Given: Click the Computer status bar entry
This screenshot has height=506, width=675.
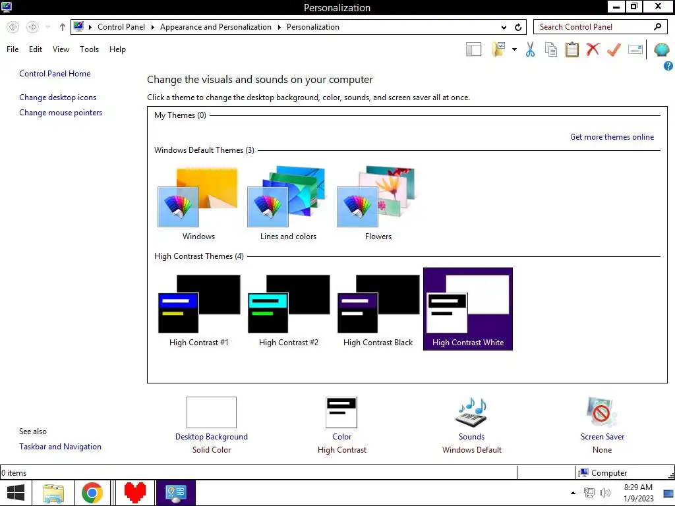Looking at the screenshot, I should (x=602, y=473).
